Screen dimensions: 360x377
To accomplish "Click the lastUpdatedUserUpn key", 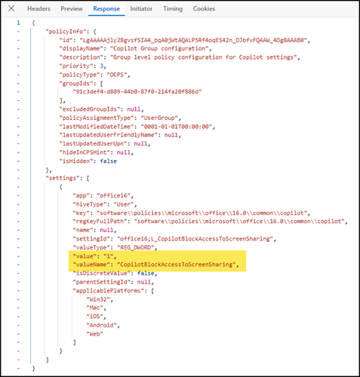I will 93,144.
